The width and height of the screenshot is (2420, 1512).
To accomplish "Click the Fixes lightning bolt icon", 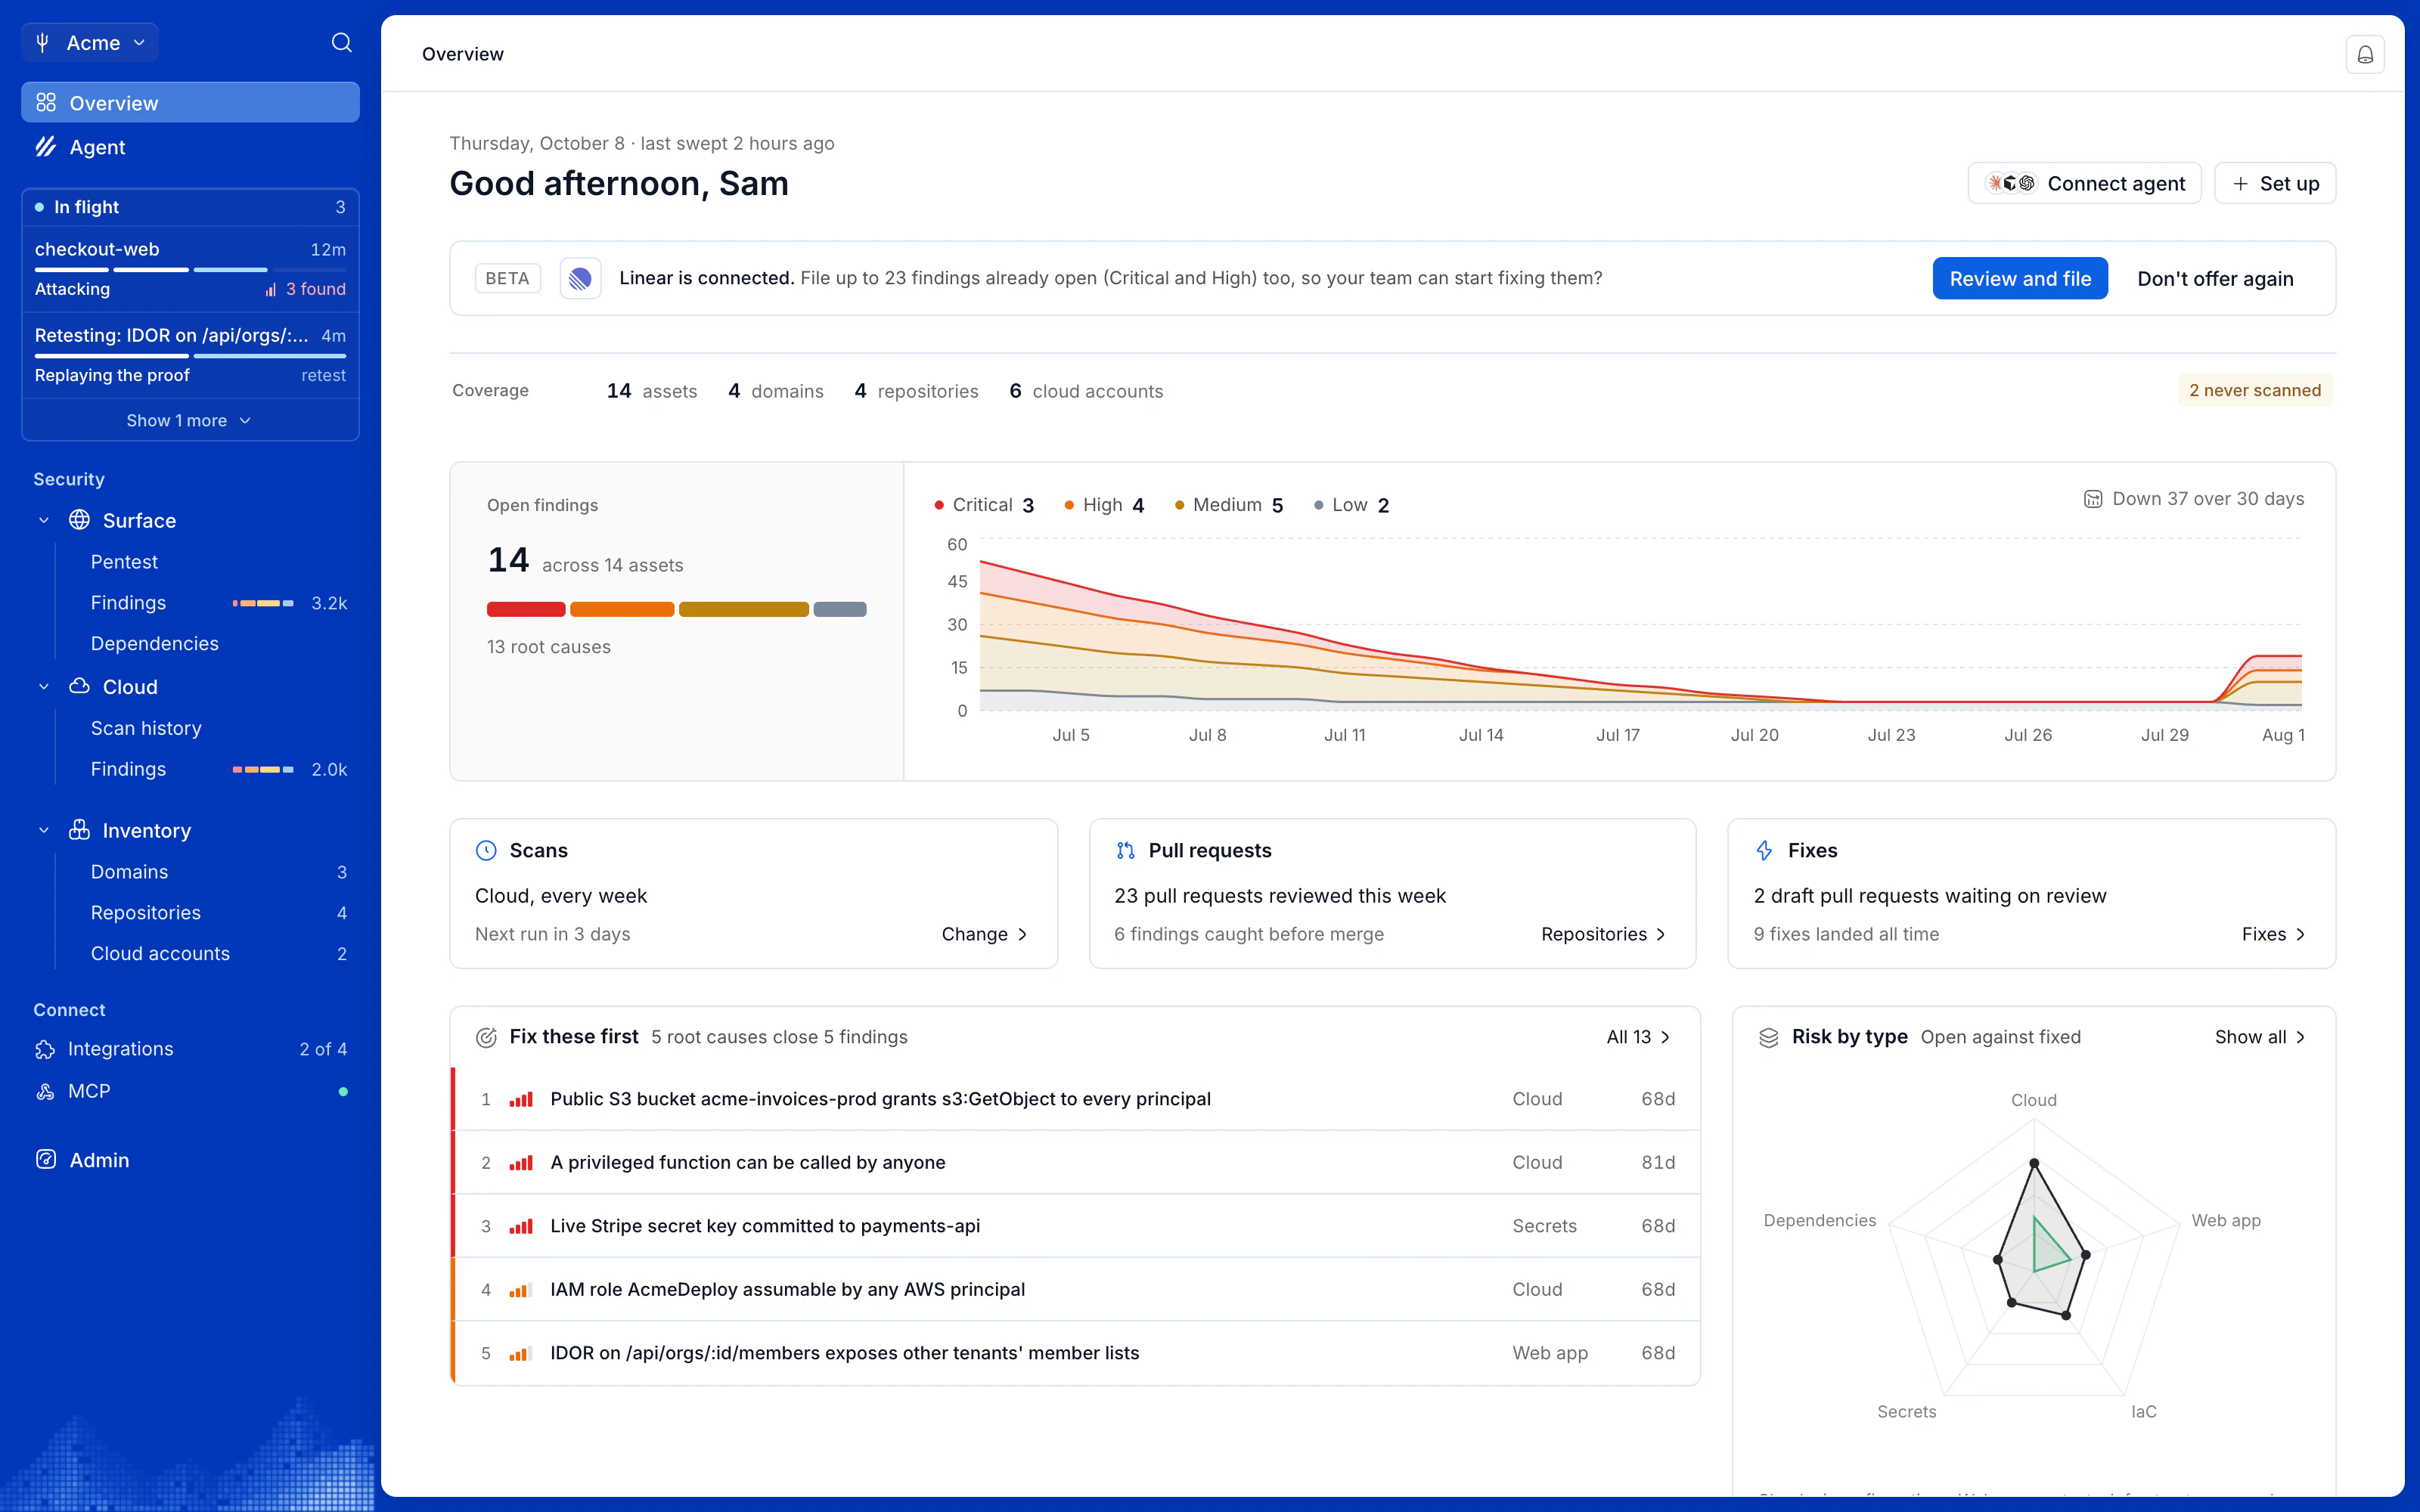I will pos(1764,850).
